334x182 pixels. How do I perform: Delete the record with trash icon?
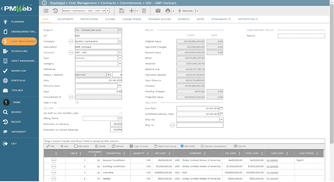click(144, 11)
